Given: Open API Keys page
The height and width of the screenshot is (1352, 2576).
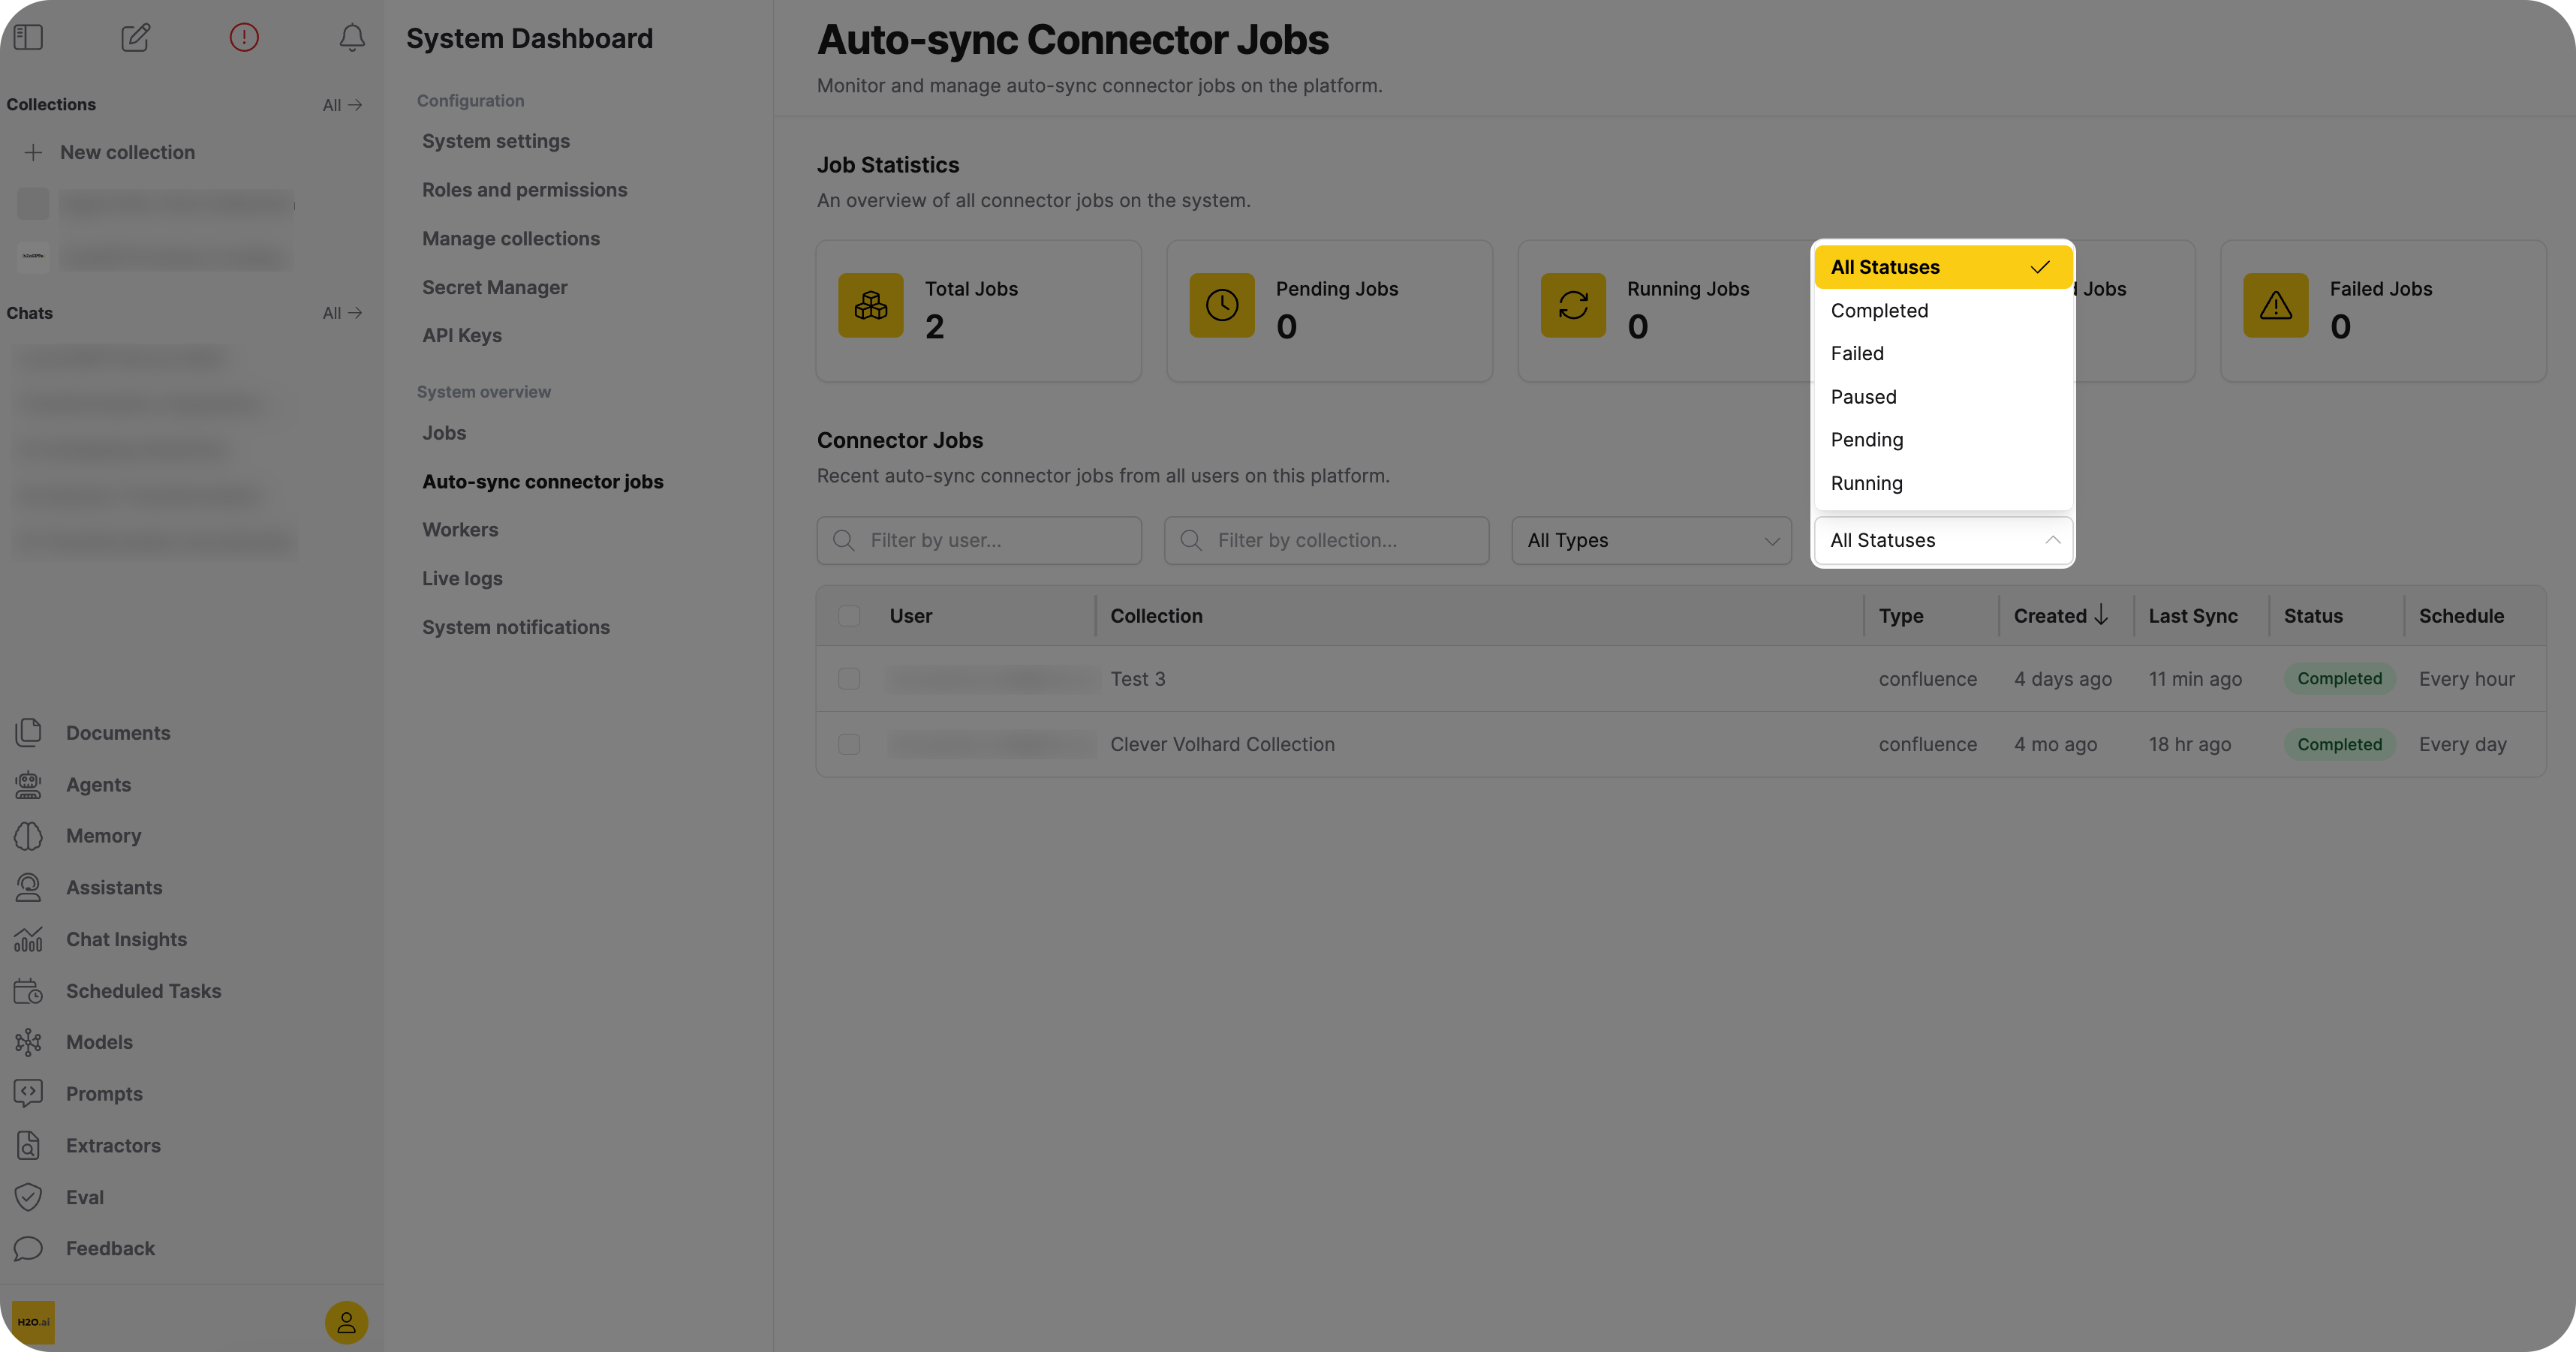Looking at the screenshot, I should (461, 336).
